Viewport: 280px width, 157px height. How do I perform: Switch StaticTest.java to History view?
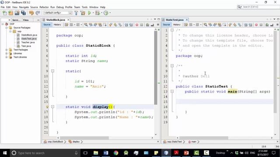tap(177, 25)
